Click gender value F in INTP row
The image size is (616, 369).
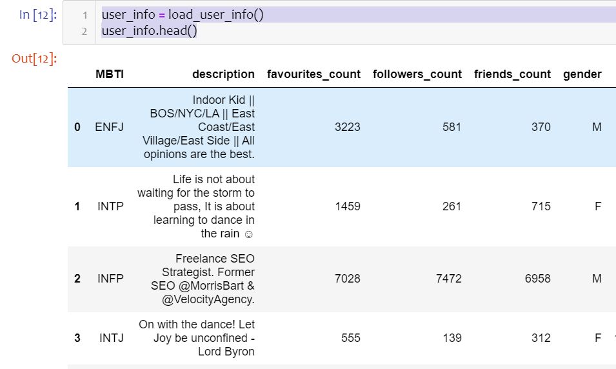point(598,206)
